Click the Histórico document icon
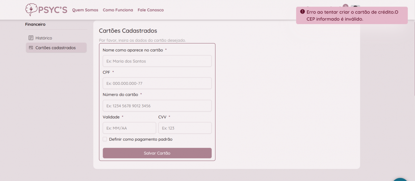415x181 pixels. [31, 38]
